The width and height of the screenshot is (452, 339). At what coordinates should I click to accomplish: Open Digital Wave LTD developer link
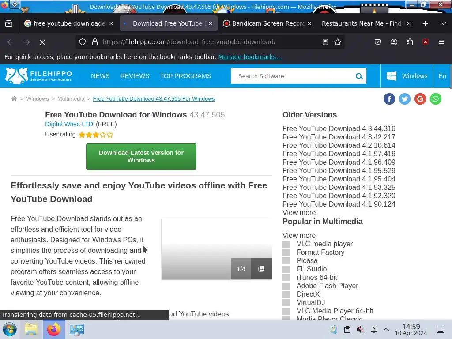(69, 124)
